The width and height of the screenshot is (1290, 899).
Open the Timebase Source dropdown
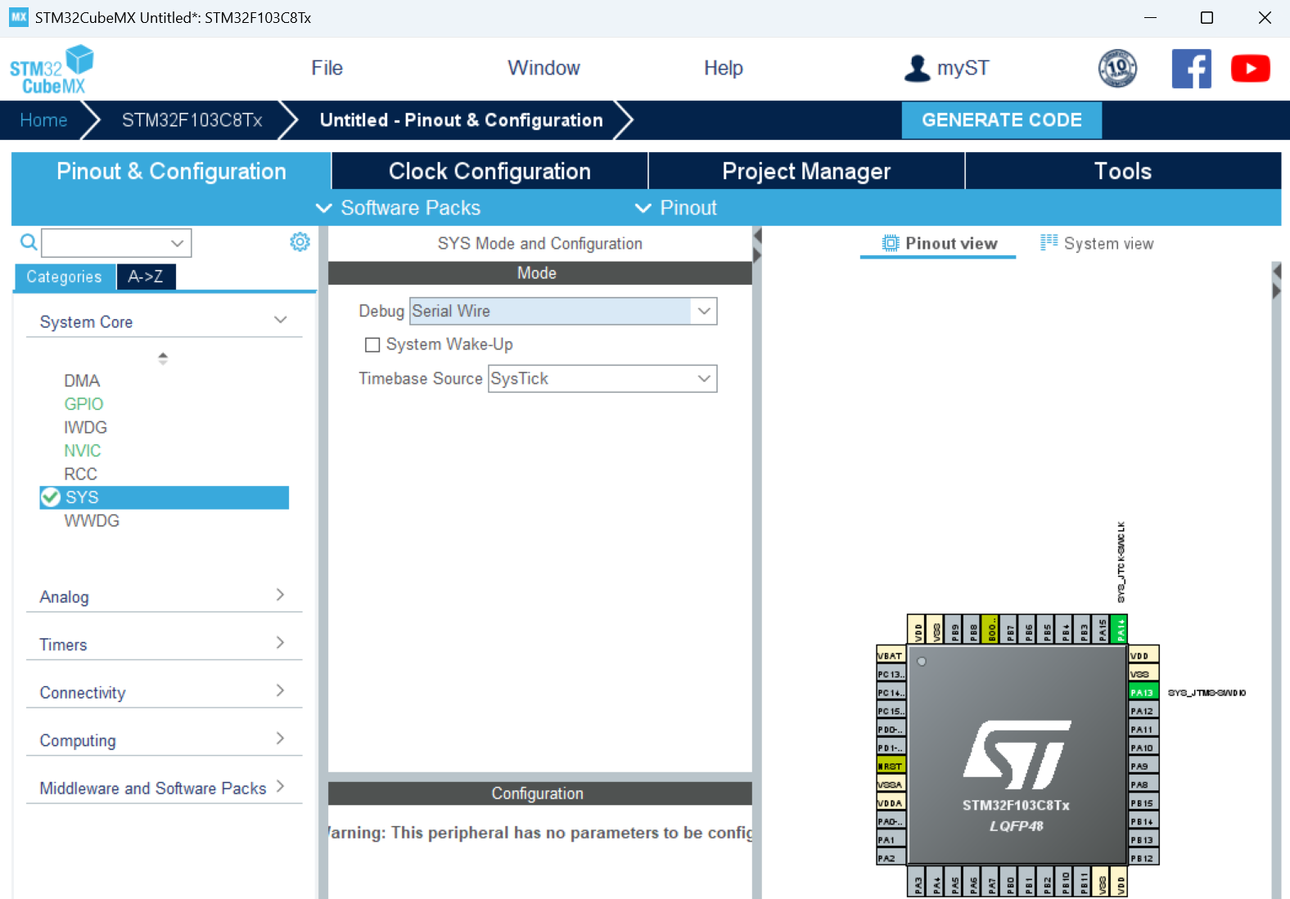tap(602, 379)
